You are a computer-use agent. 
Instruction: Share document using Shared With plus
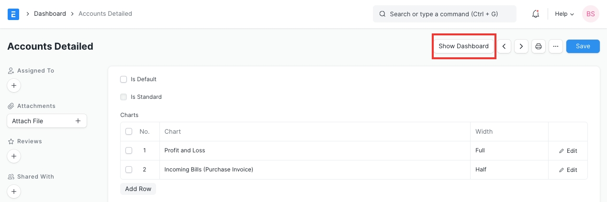point(14,191)
